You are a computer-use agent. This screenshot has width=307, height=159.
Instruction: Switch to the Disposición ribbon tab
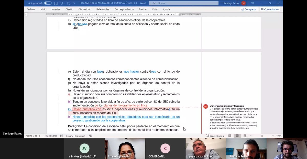pos(85,9)
